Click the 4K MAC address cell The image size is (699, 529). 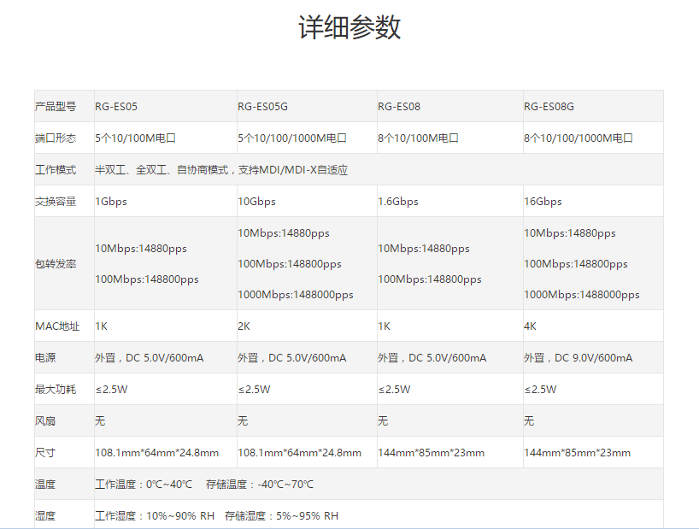[530, 326]
